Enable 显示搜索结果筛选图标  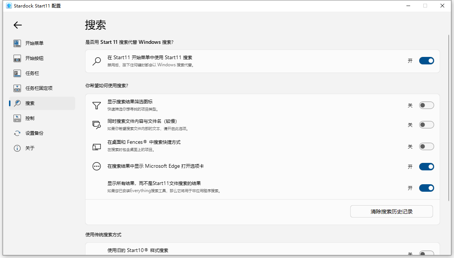pyautogui.click(x=426, y=105)
